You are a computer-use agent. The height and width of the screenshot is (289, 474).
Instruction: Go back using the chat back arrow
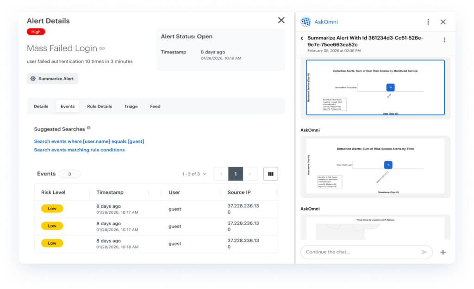302,38
